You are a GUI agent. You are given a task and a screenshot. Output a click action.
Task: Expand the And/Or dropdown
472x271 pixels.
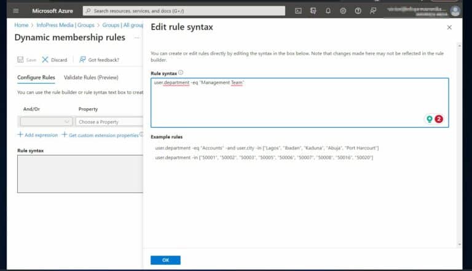46,122
